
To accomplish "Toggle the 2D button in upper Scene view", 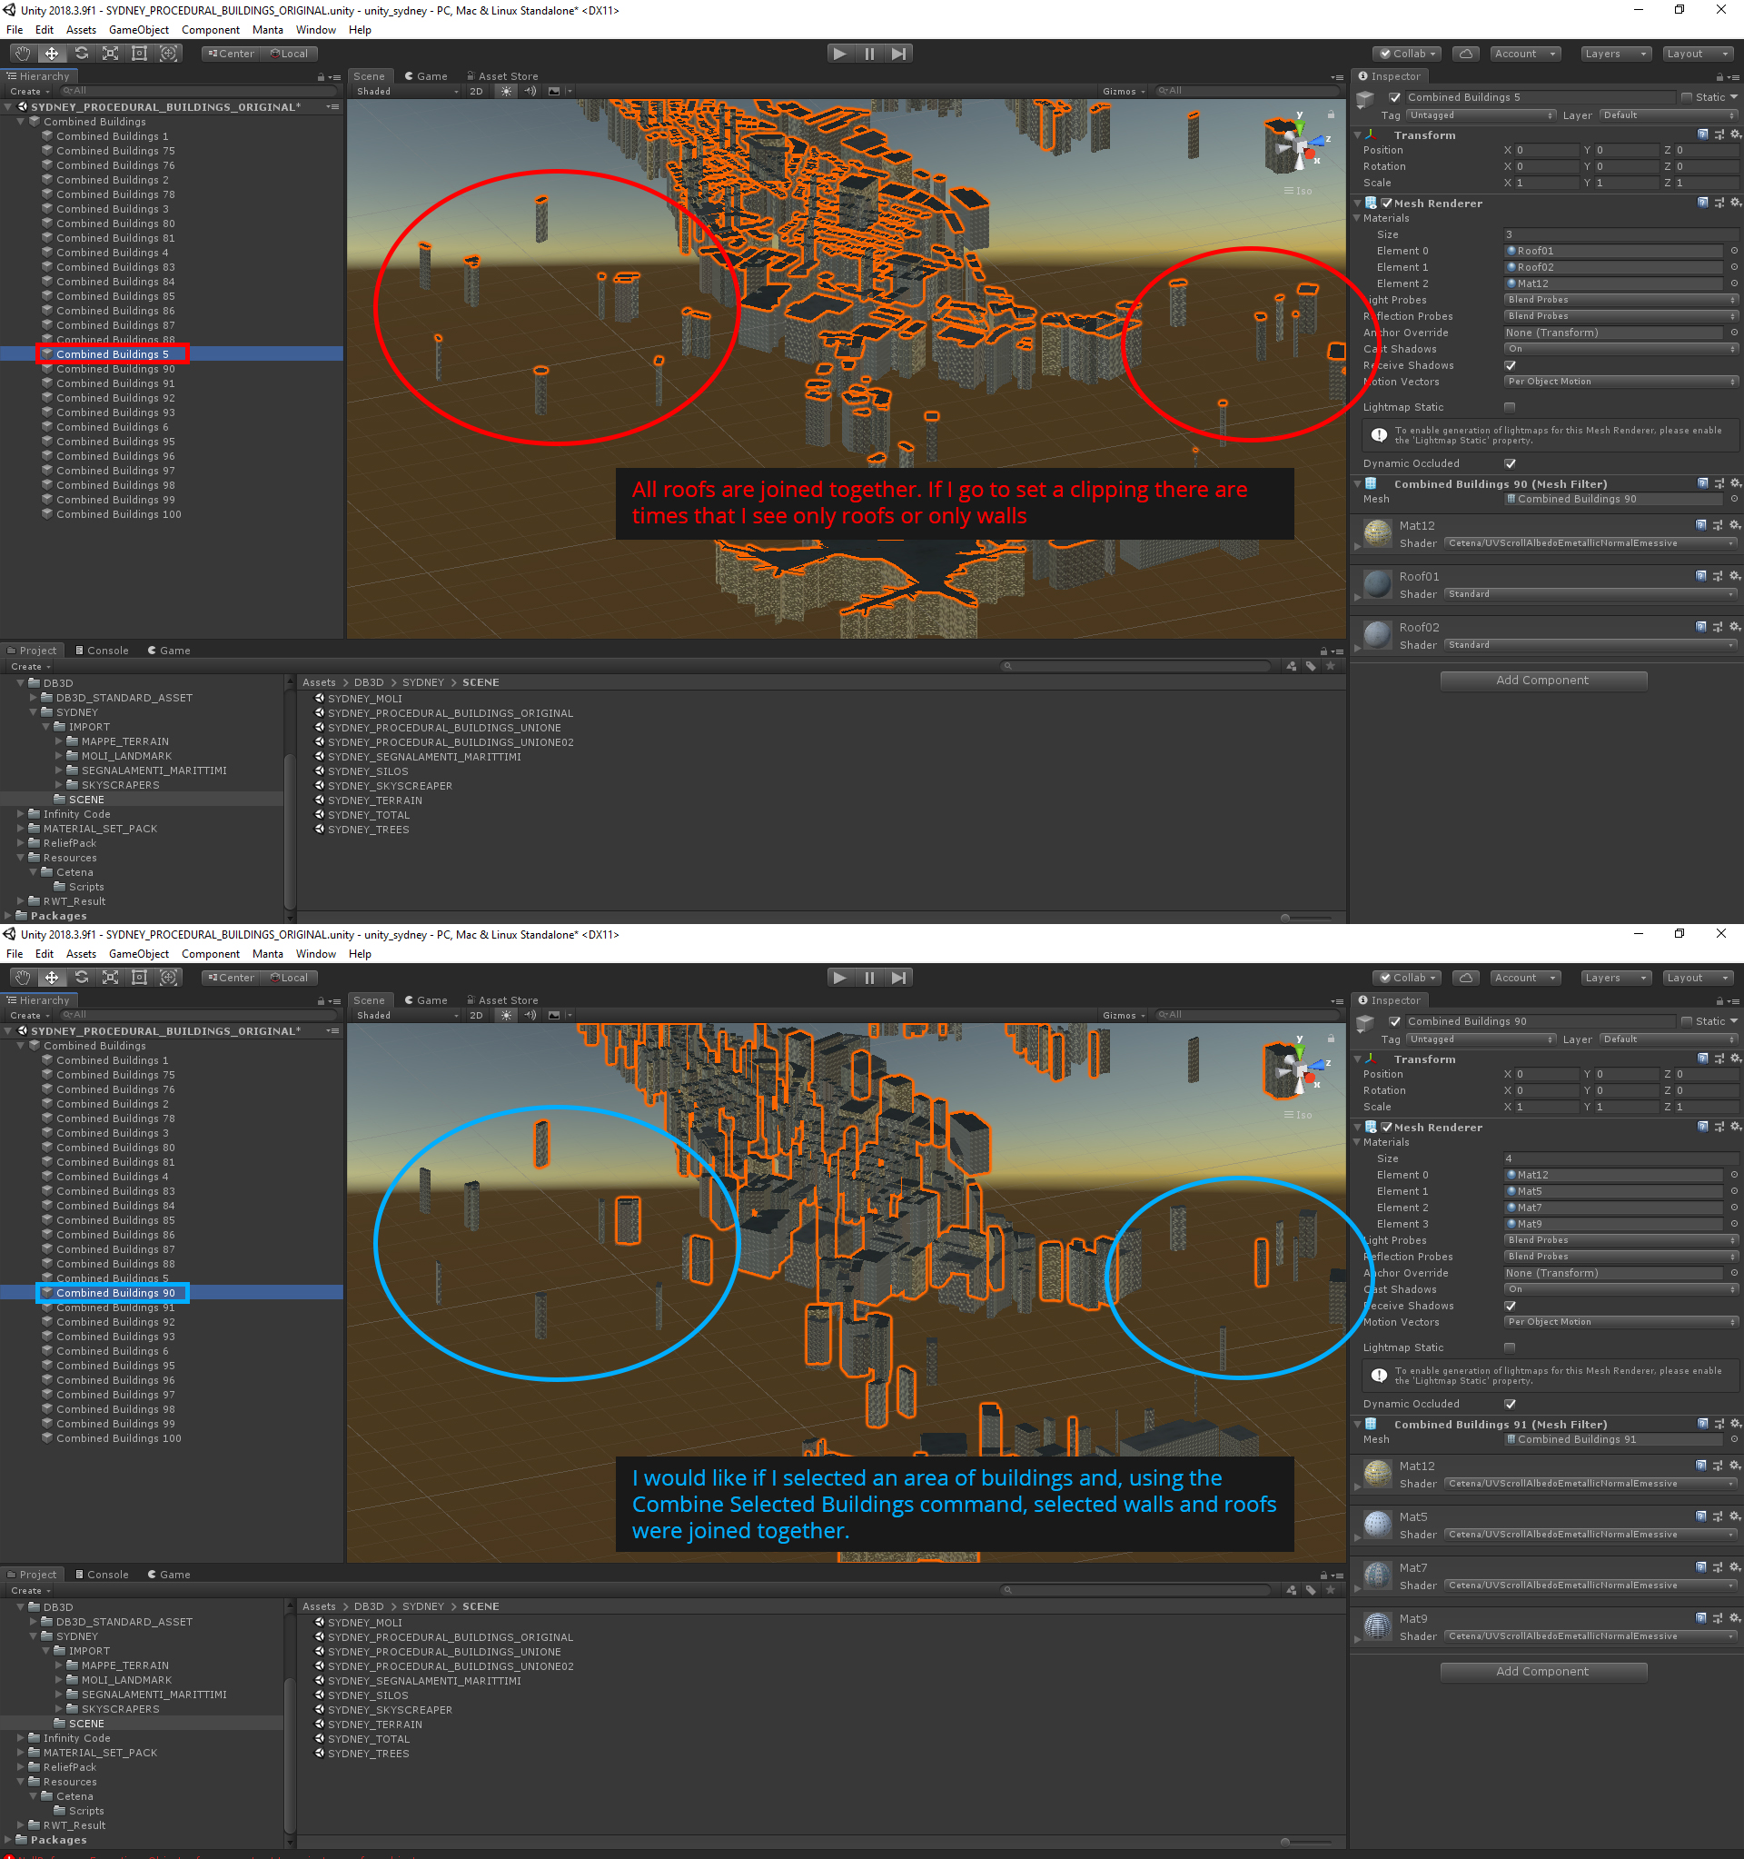I will point(477,91).
